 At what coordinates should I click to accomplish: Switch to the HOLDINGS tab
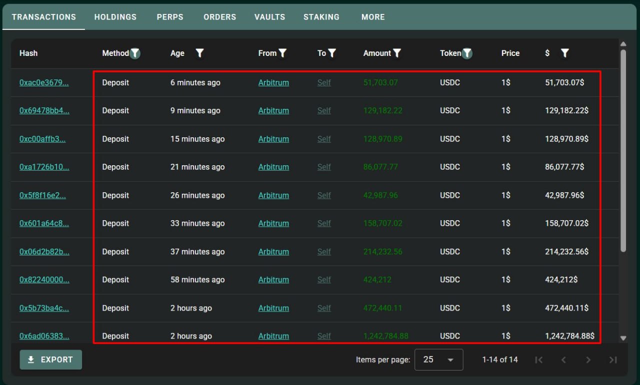tap(115, 17)
